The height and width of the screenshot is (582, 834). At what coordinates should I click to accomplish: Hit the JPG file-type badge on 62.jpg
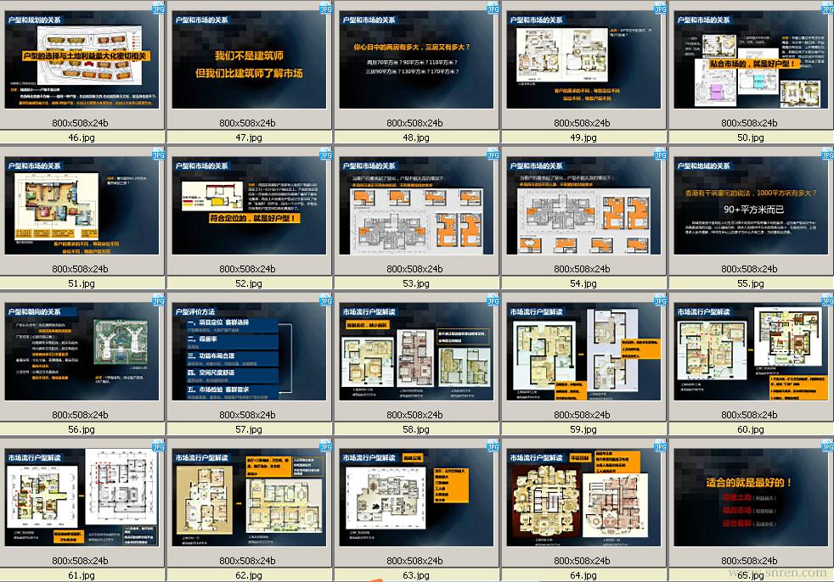pyautogui.click(x=325, y=447)
